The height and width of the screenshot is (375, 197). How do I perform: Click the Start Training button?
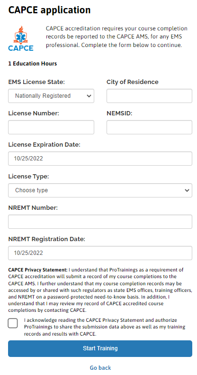[x=100, y=348]
